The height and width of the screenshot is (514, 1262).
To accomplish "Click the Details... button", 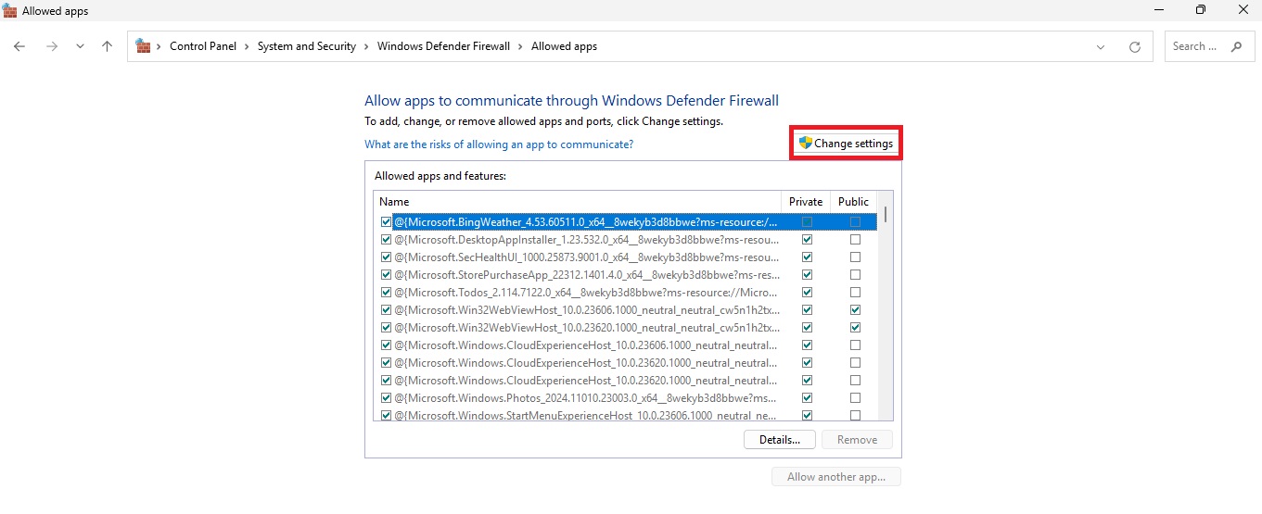I will pos(780,440).
